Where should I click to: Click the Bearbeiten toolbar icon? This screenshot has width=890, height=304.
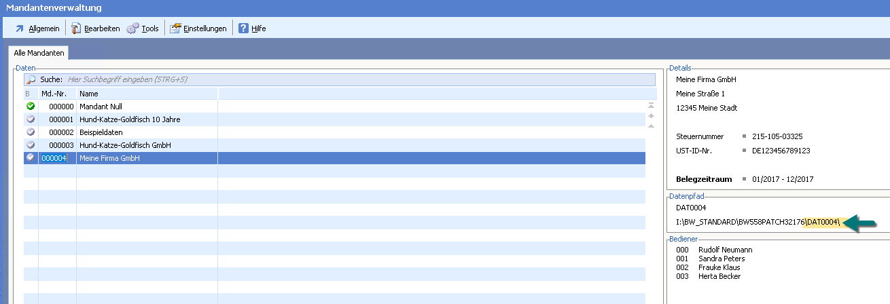click(76, 28)
